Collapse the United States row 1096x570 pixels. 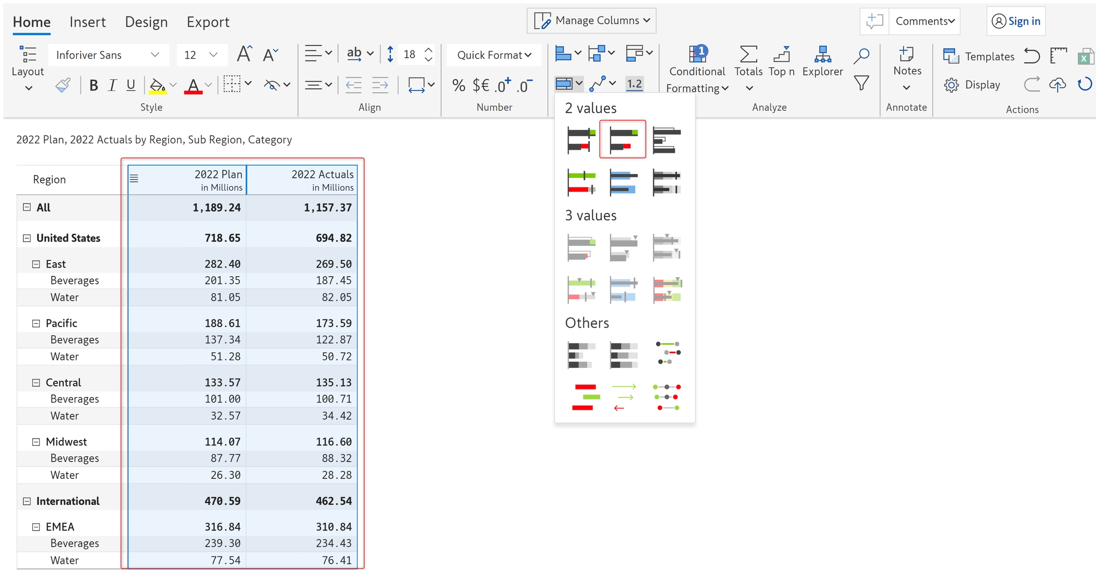coord(27,238)
